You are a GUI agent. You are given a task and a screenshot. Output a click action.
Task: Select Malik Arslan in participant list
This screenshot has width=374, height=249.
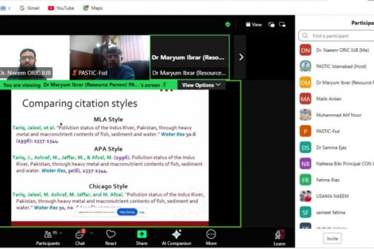pyautogui.click(x=337, y=99)
